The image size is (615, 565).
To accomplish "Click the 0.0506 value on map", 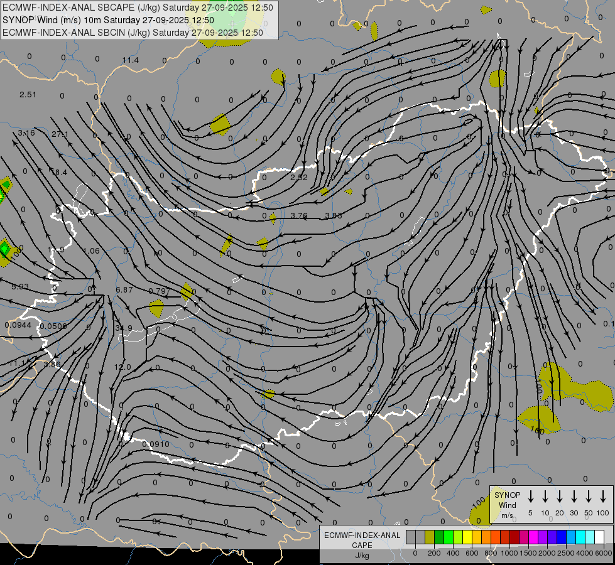I will pyautogui.click(x=53, y=326).
